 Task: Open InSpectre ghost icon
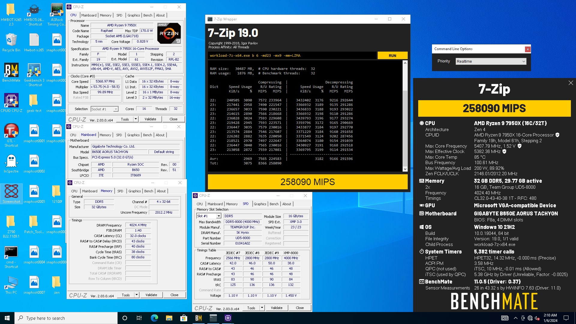click(11, 164)
